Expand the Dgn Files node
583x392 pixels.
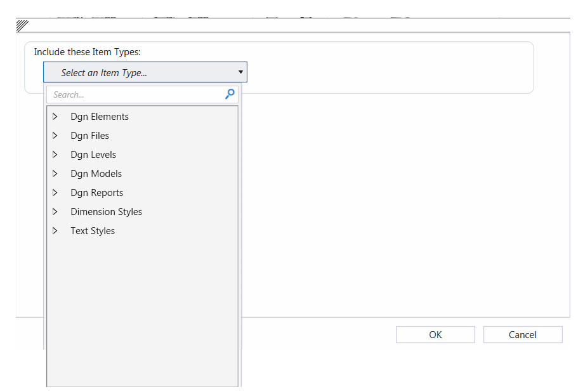pos(55,135)
